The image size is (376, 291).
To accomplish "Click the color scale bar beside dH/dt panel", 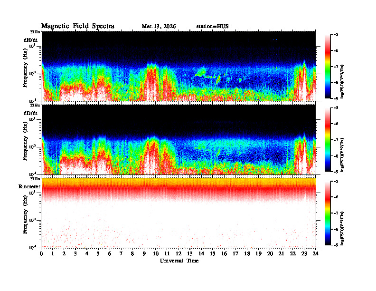I will pyautogui.click(x=328, y=67).
